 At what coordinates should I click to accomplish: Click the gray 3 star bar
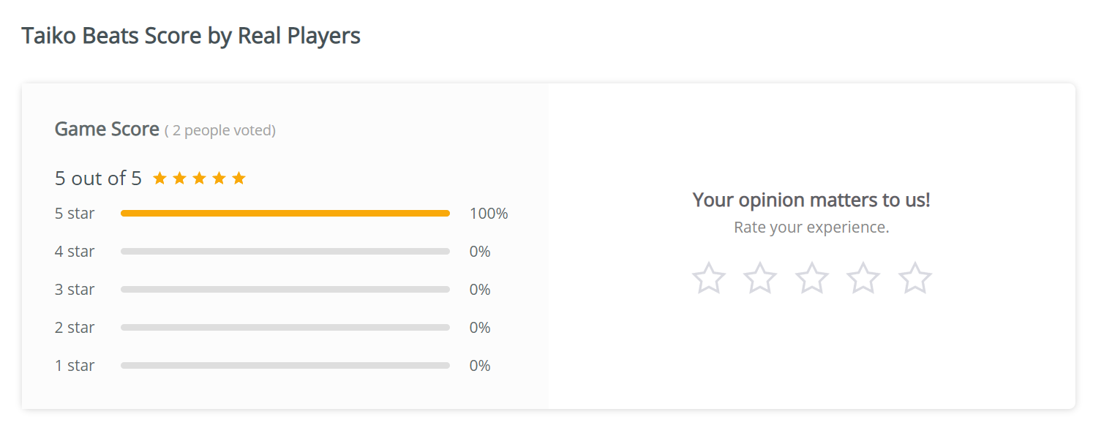(x=285, y=290)
